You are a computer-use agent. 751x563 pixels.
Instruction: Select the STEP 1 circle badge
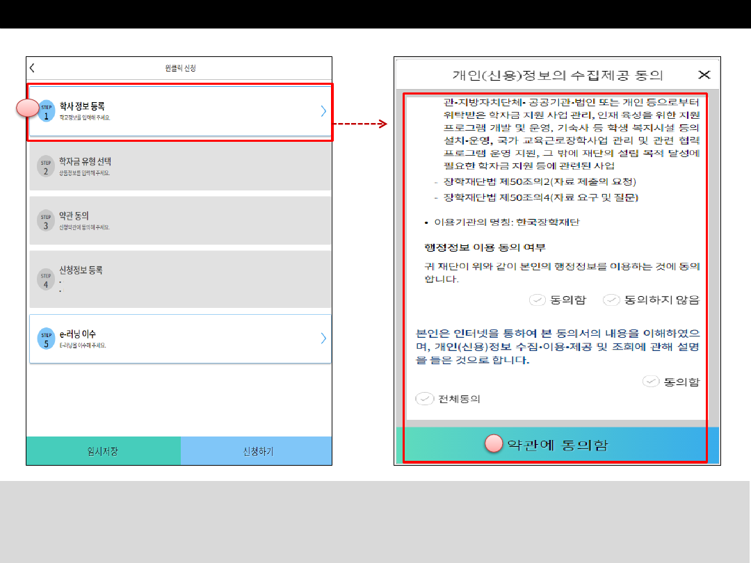pyautogui.click(x=47, y=111)
